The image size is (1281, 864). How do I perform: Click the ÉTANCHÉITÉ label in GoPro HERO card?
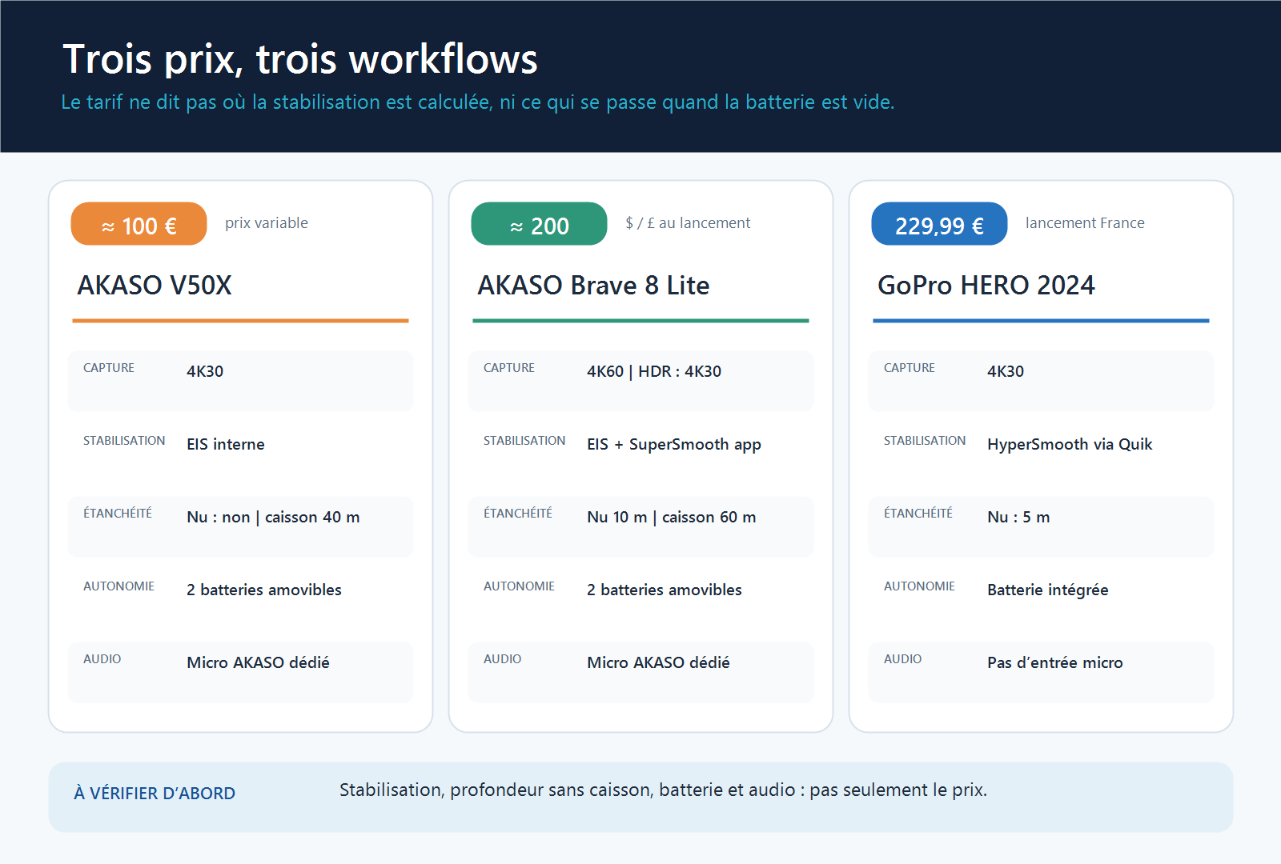[x=918, y=513]
